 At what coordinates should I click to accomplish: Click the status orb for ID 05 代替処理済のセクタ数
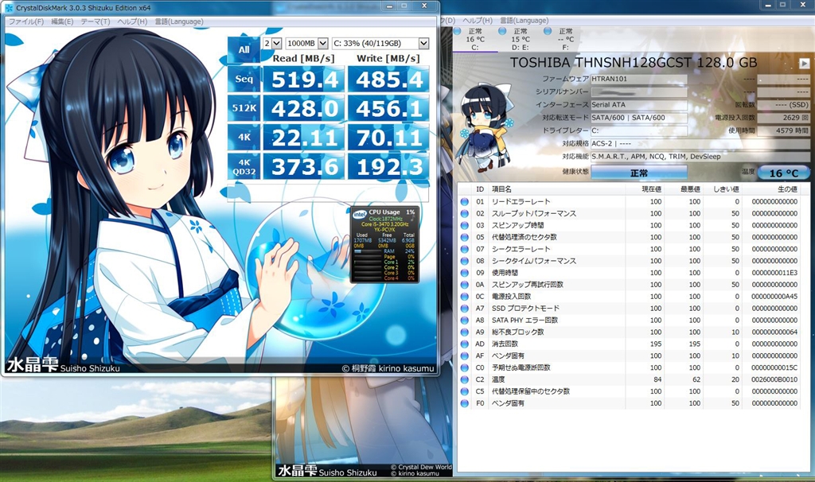pos(465,237)
